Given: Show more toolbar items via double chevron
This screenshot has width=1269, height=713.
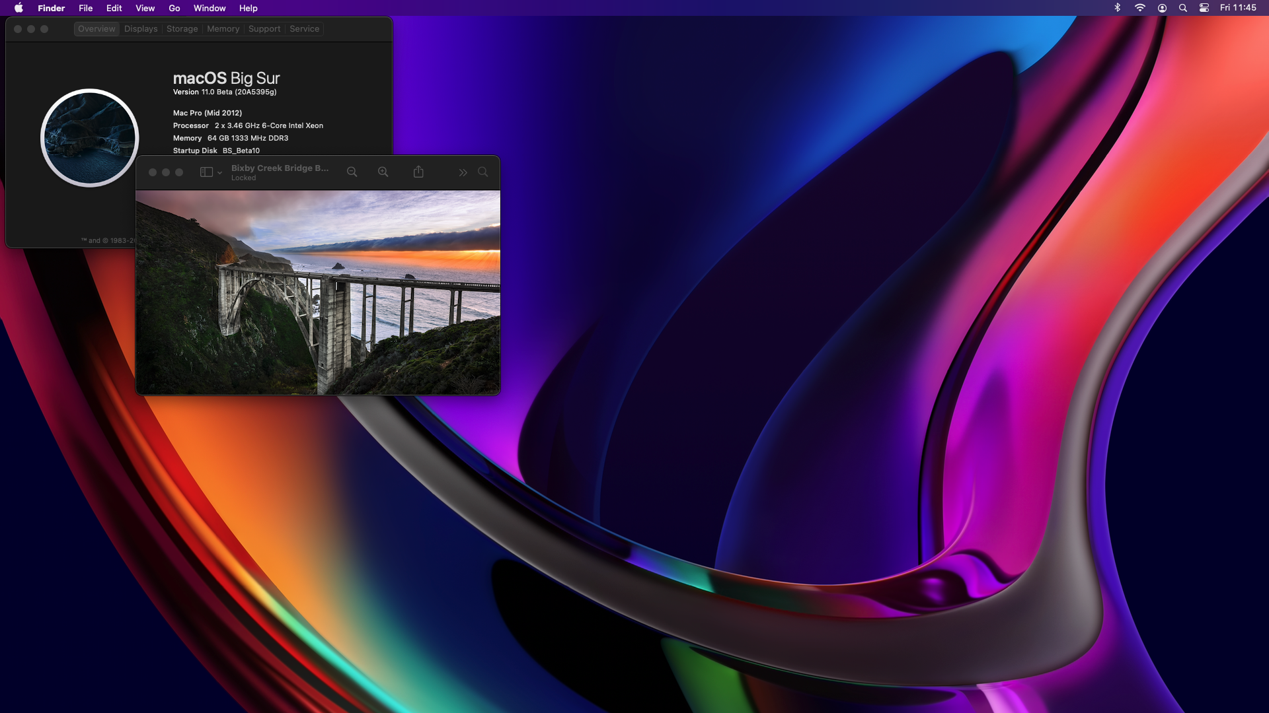Looking at the screenshot, I should pyautogui.click(x=463, y=173).
